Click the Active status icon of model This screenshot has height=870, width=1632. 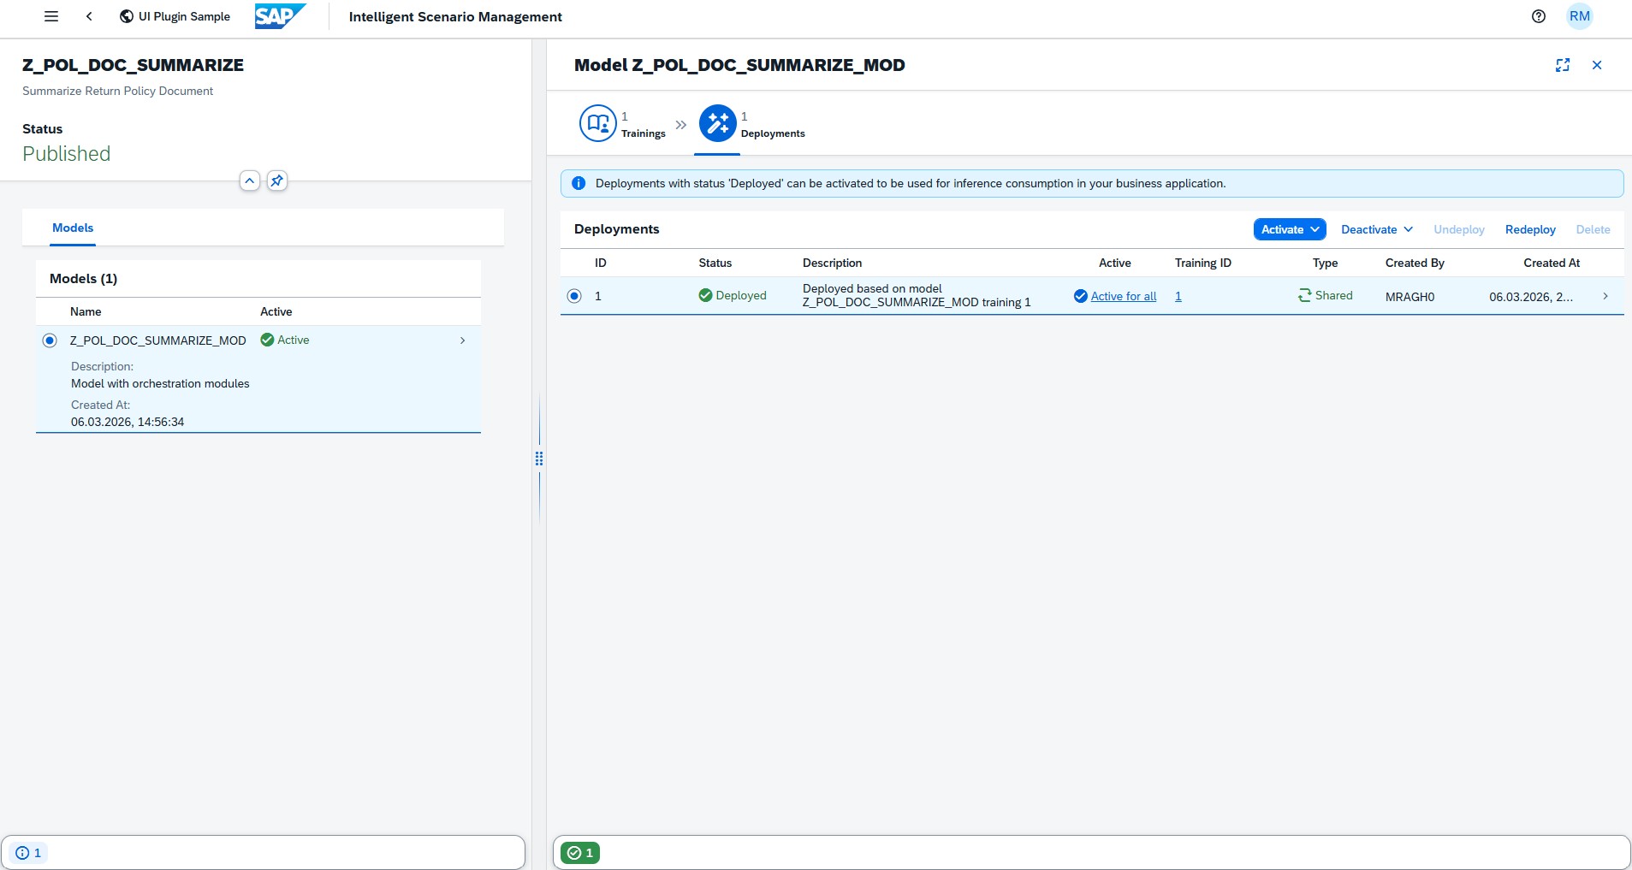(267, 340)
